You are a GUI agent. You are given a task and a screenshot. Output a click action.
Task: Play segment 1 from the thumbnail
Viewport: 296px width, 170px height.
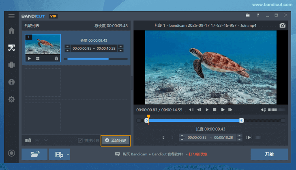point(29,59)
